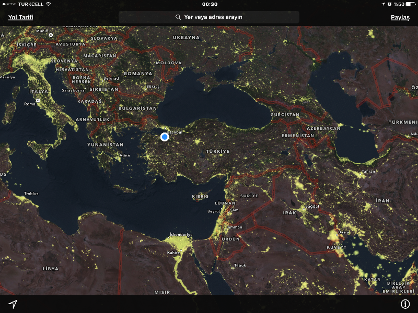418x313 pixels.
Task: Select the TÜRKİYE country label
Action: tap(217, 151)
